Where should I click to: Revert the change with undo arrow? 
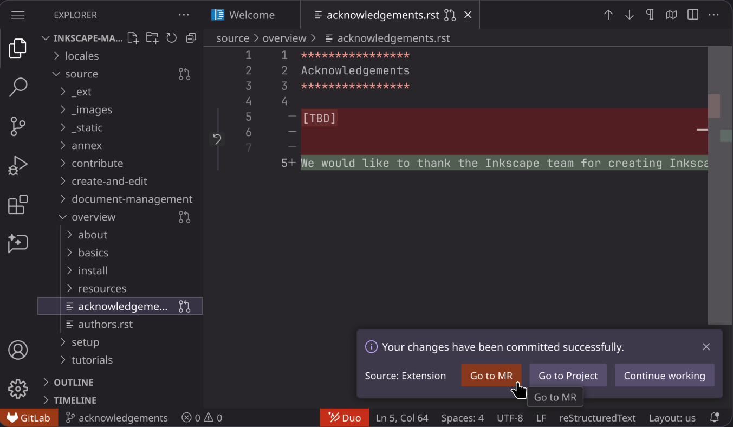point(217,139)
